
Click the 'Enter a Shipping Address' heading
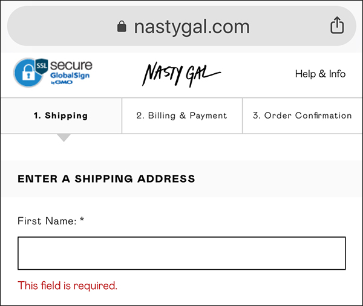point(106,179)
